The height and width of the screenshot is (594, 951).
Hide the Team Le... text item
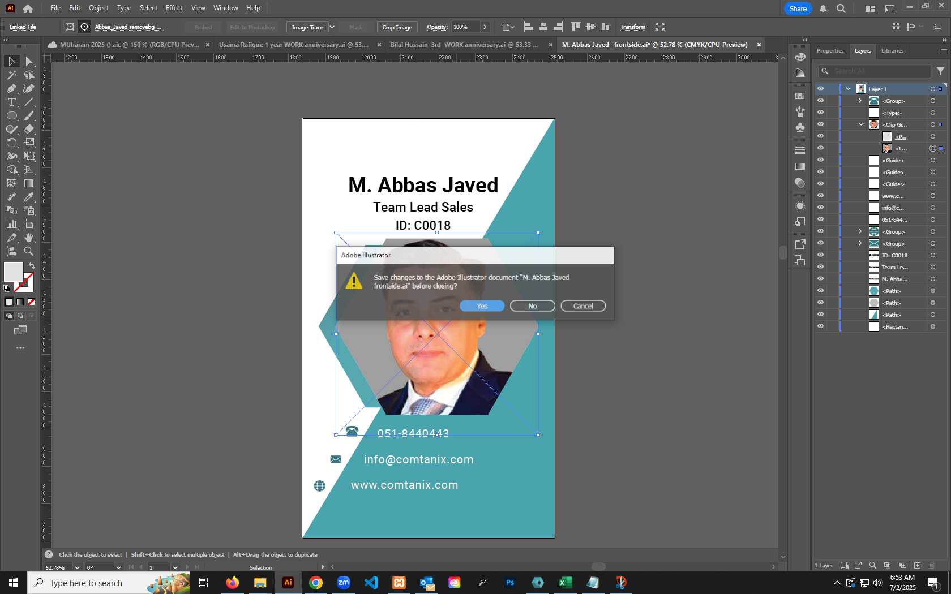click(820, 267)
